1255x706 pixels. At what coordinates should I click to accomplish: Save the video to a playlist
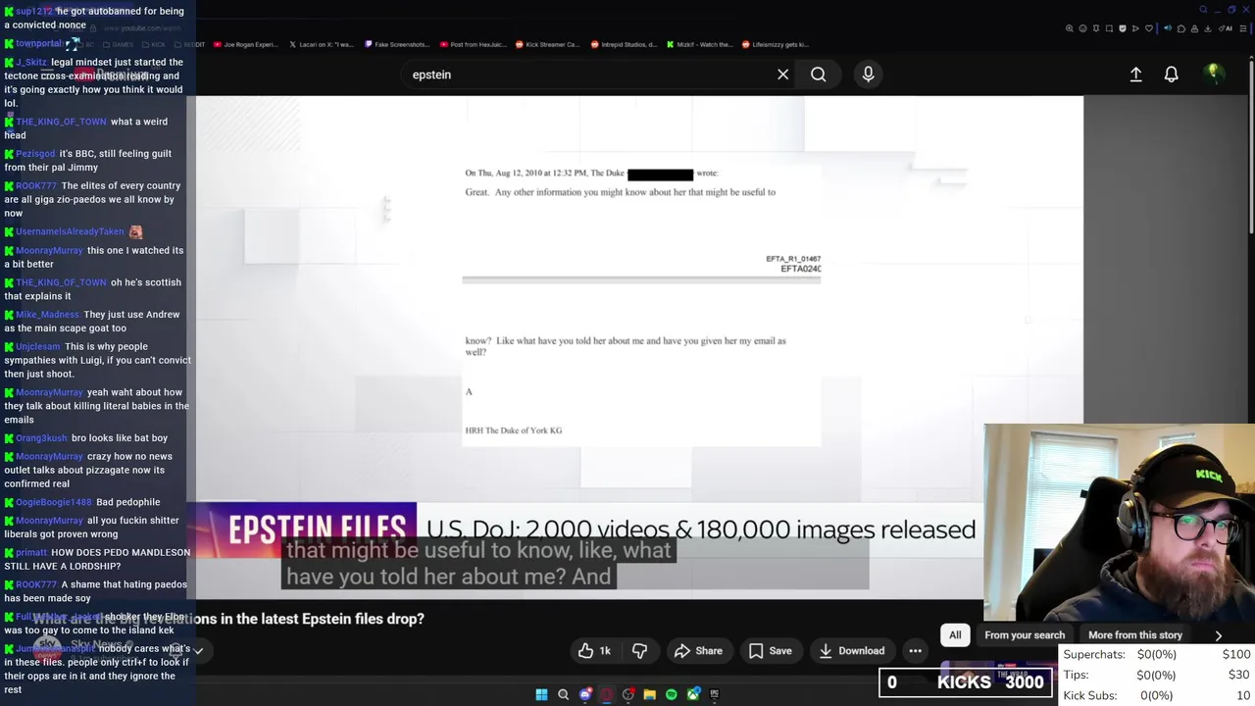coord(770,650)
